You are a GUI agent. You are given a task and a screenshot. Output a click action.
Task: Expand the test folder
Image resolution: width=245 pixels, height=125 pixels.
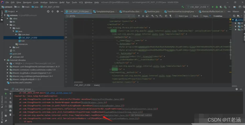[x=10, y=47]
